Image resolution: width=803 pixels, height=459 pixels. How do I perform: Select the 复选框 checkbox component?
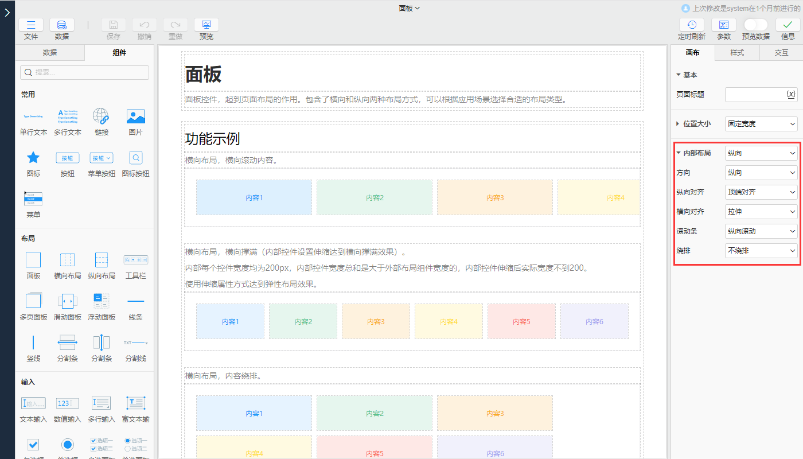coord(33,444)
